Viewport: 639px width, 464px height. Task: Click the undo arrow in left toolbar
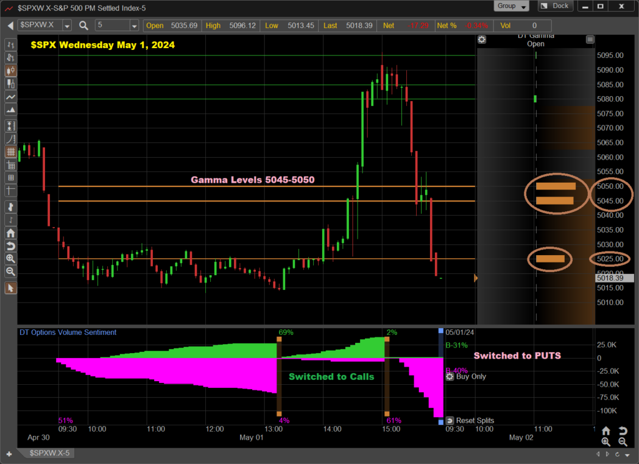10,245
